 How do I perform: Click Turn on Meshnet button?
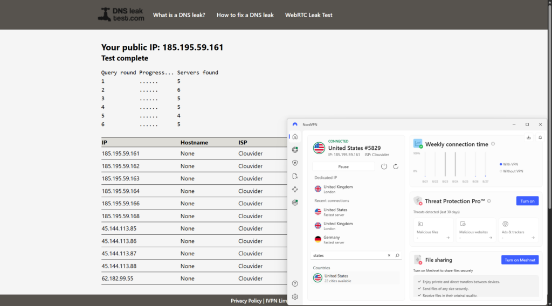pos(520,260)
